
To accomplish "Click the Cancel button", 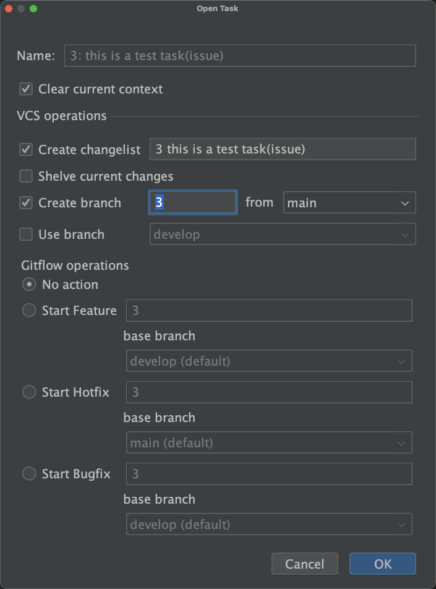I will 304,564.
